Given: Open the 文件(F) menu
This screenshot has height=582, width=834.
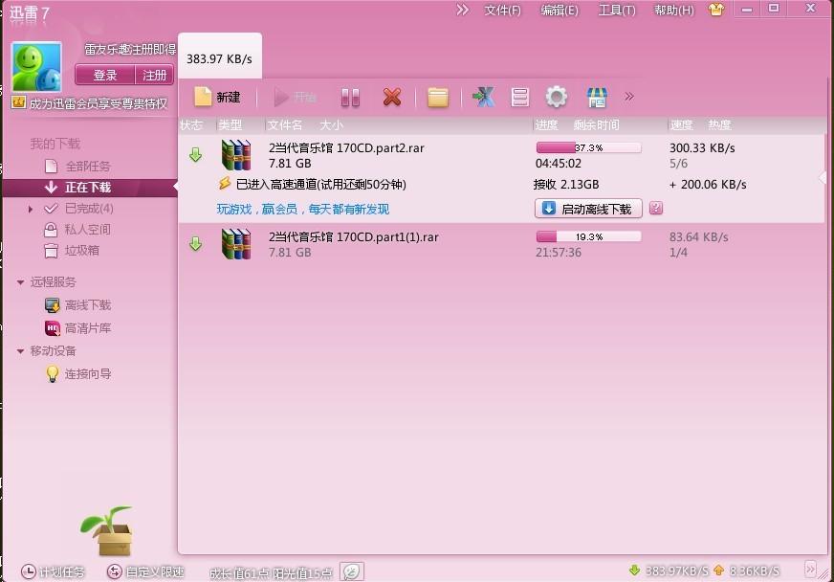Looking at the screenshot, I should (502, 11).
